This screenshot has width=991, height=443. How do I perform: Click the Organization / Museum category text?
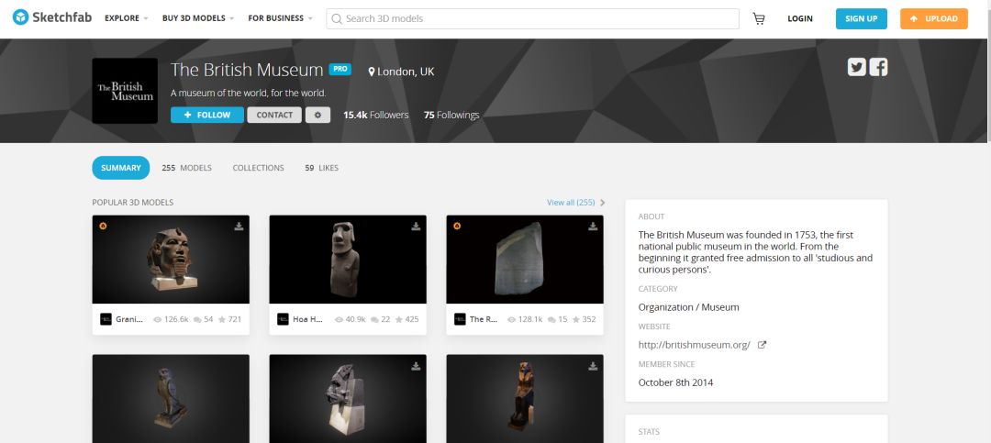tap(688, 308)
